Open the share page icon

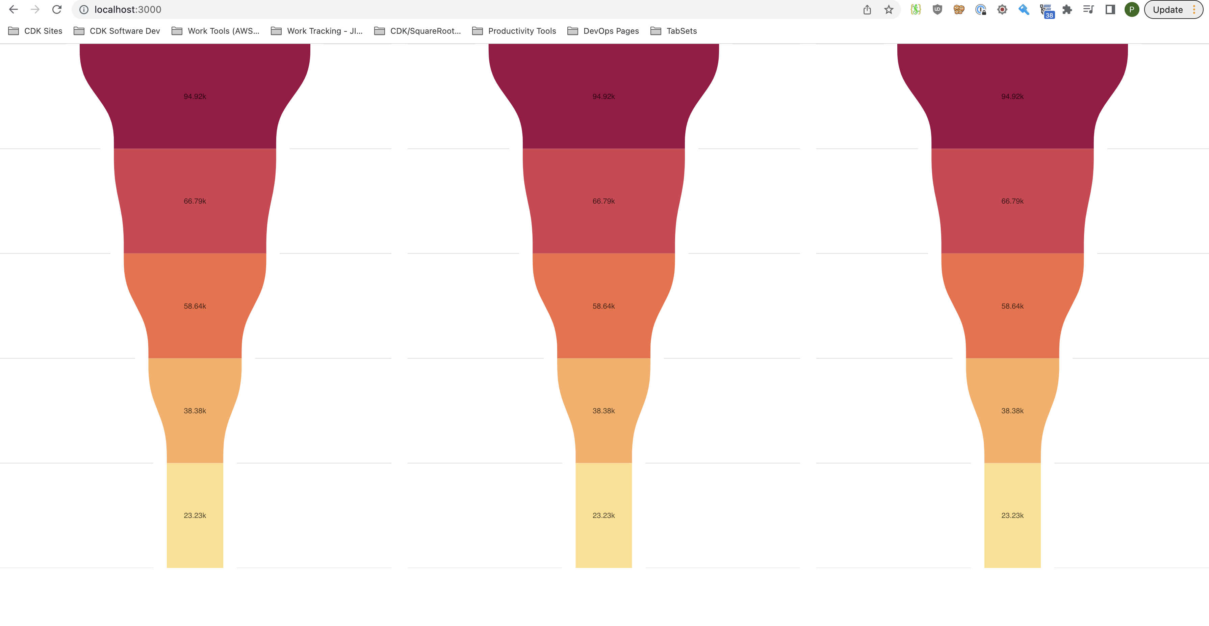867,9
